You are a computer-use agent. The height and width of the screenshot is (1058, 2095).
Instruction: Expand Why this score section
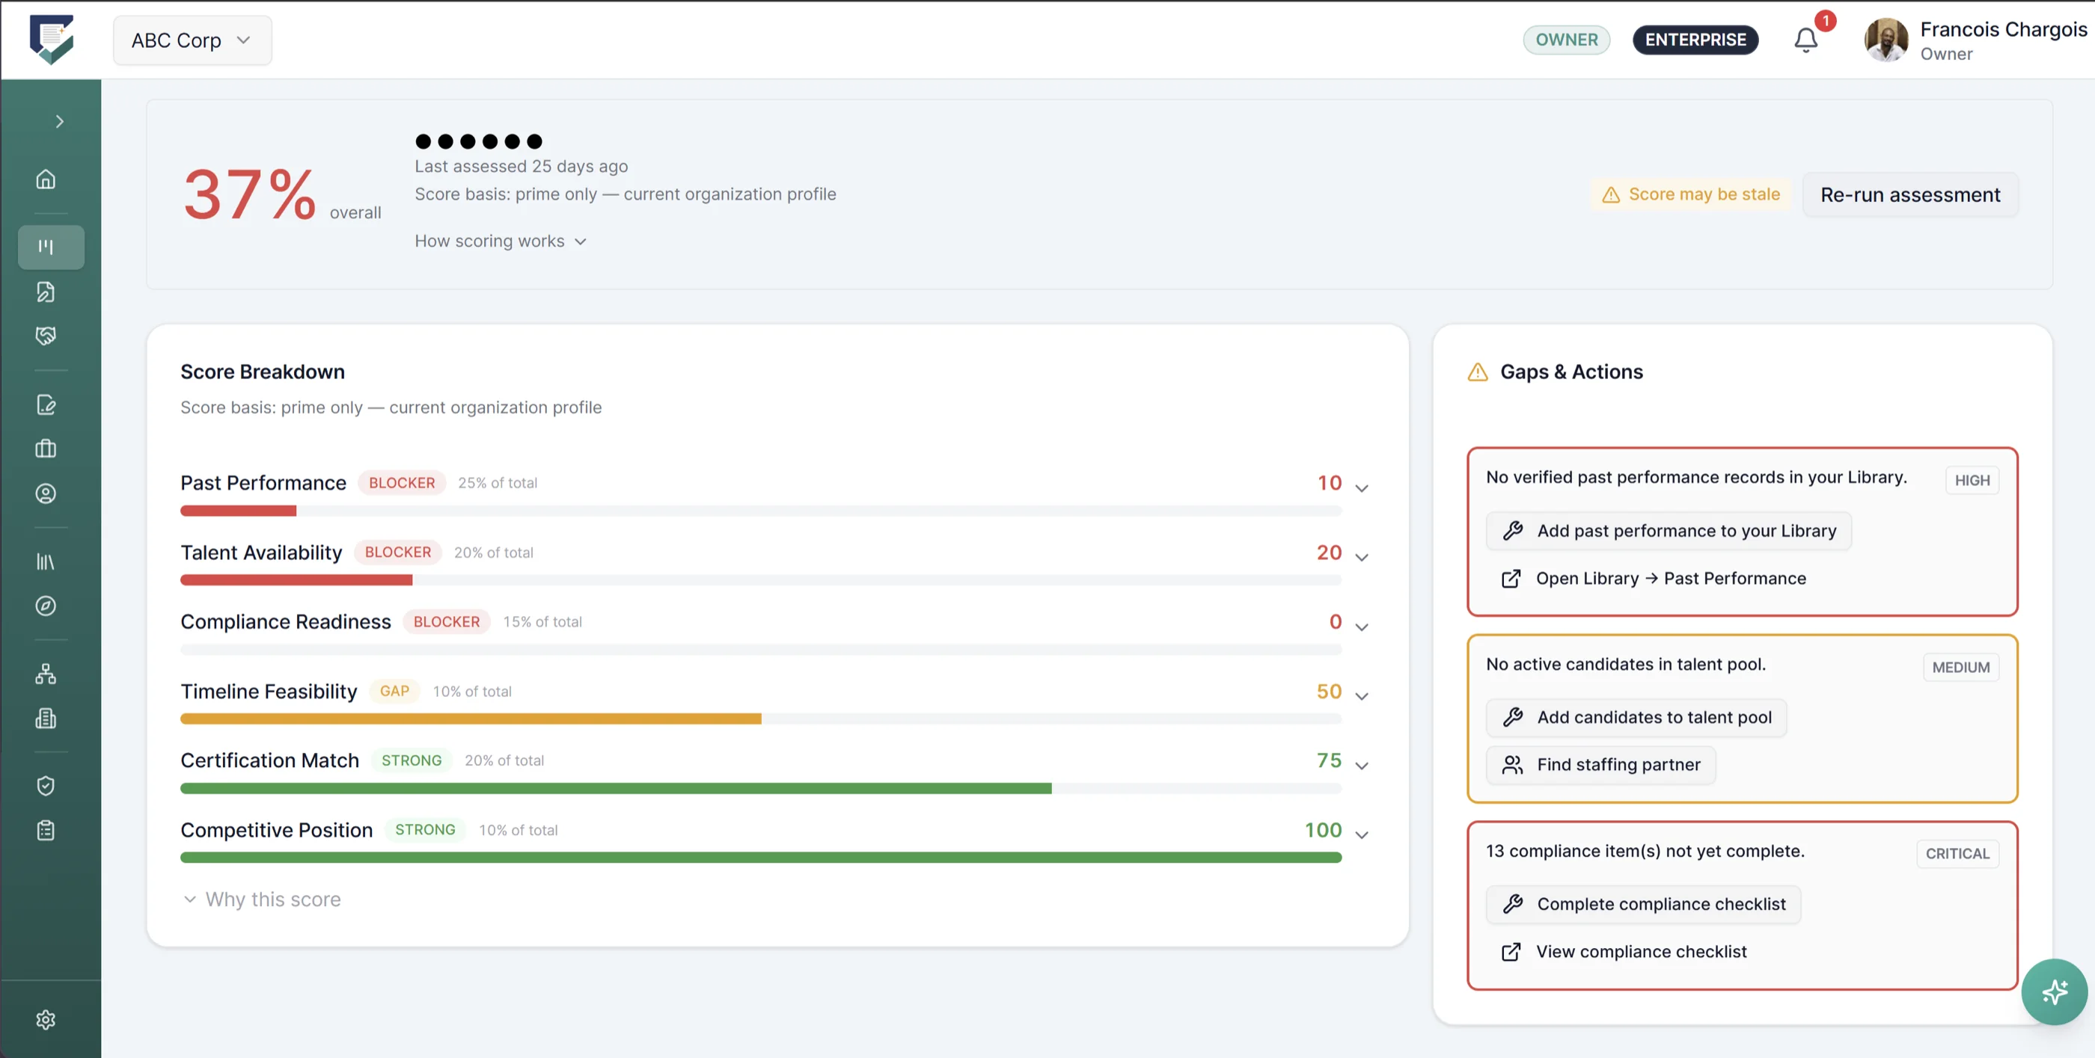pyautogui.click(x=261, y=899)
